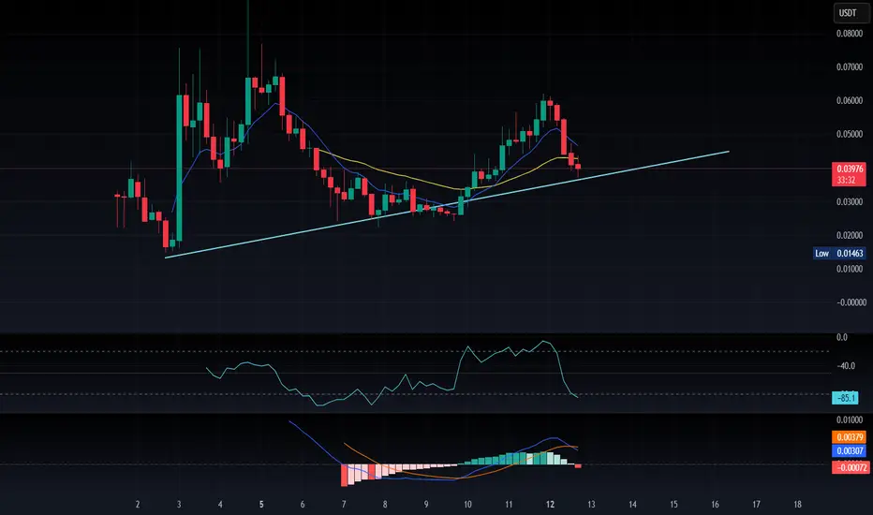Click bold date 5 on the time axis

261,505
